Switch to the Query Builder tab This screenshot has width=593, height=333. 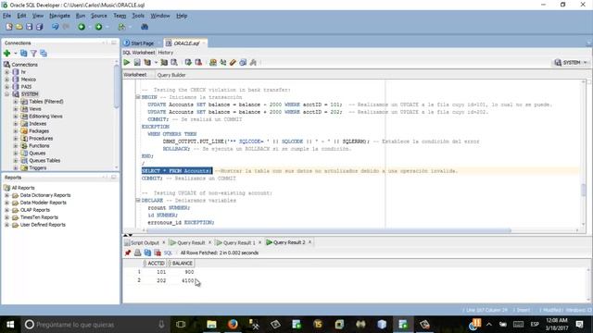(x=171, y=75)
